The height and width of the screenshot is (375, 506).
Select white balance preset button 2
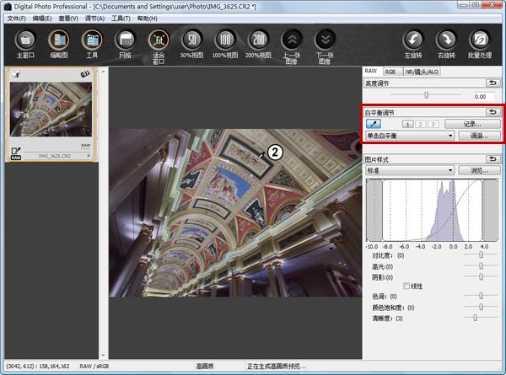click(x=421, y=124)
